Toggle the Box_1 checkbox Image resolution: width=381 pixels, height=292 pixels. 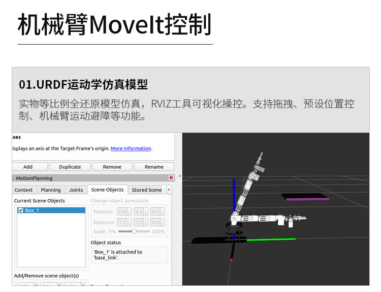pos(21,210)
